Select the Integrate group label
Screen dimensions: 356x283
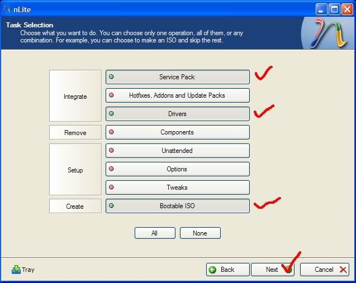pyautogui.click(x=75, y=95)
